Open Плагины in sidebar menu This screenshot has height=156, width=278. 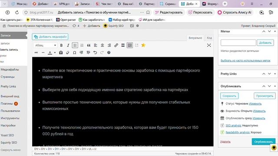pyautogui.click(x=7, y=104)
